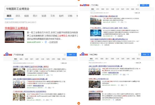Focus the search box containing 华南工博会
Viewport: 155px width, 105px height.
[115, 54]
